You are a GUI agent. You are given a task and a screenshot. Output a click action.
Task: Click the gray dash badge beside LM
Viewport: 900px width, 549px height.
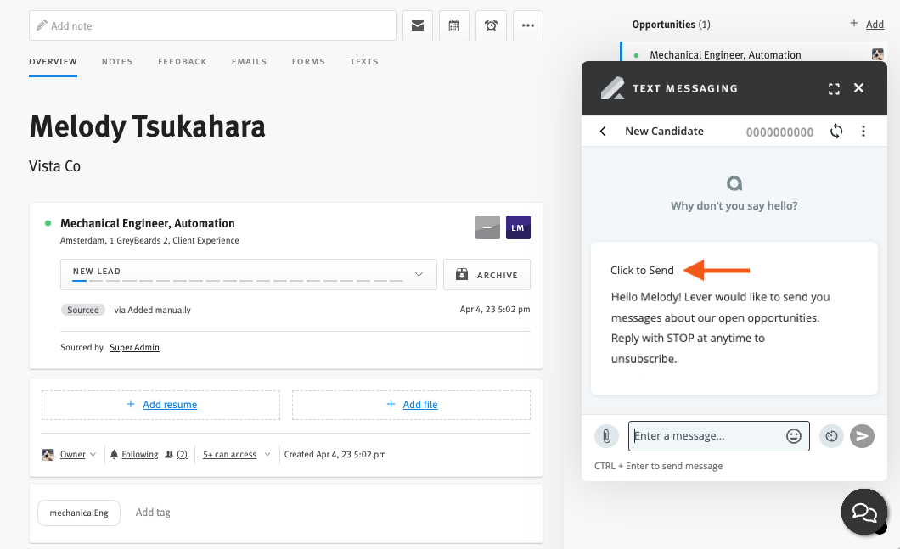click(x=487, y=227)
